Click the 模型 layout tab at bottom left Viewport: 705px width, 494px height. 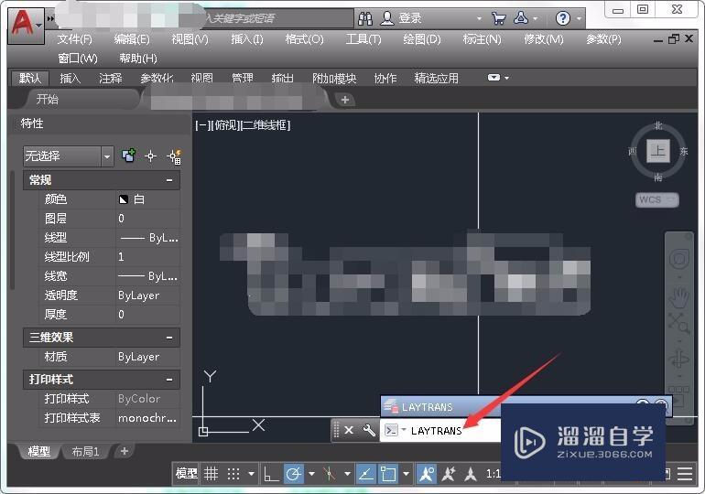(39, 451)
